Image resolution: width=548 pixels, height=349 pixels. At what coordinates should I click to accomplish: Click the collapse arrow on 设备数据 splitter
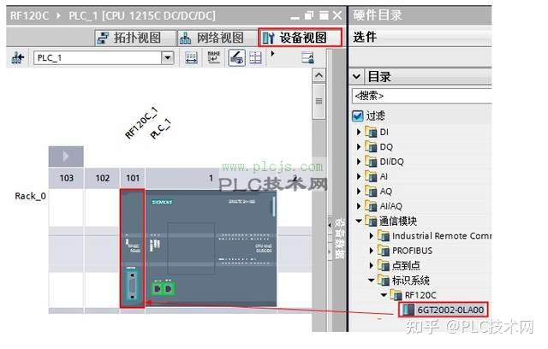pos(330,226)
